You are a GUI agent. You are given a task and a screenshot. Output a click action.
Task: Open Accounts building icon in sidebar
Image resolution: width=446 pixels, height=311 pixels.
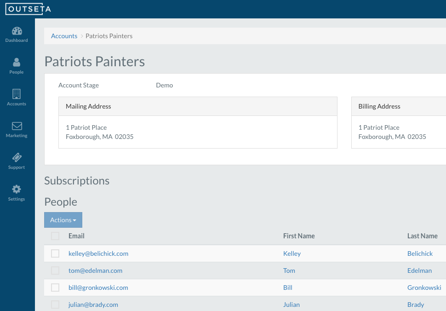click(17, 94)
